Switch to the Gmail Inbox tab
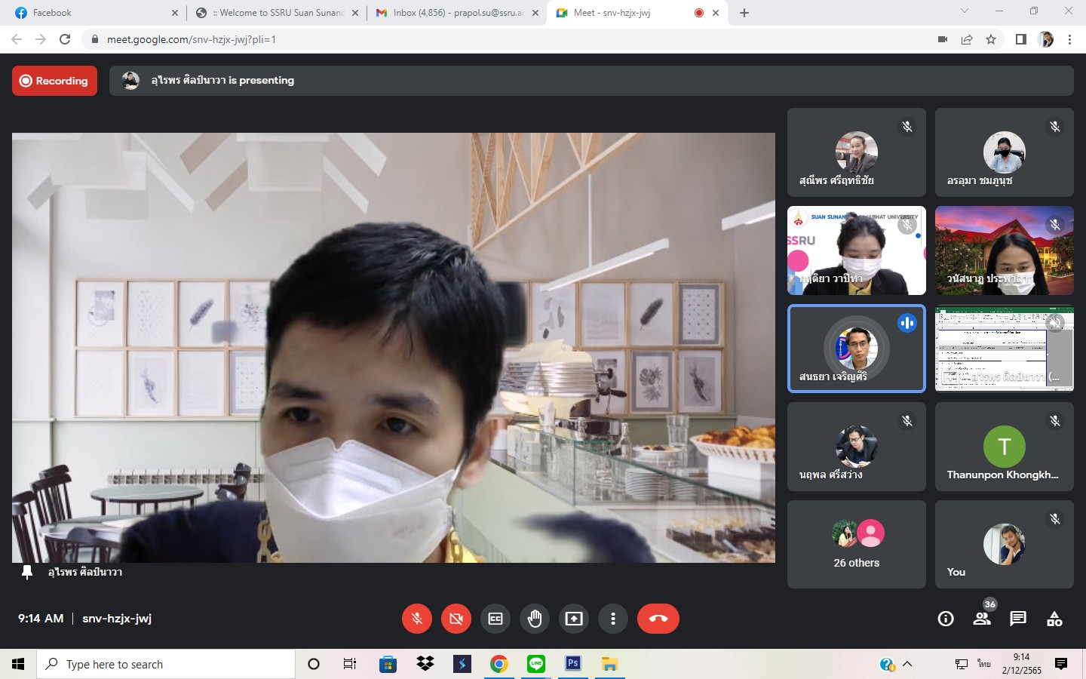The height and width of the screenshot is (679, 1086). coord(458,13)
